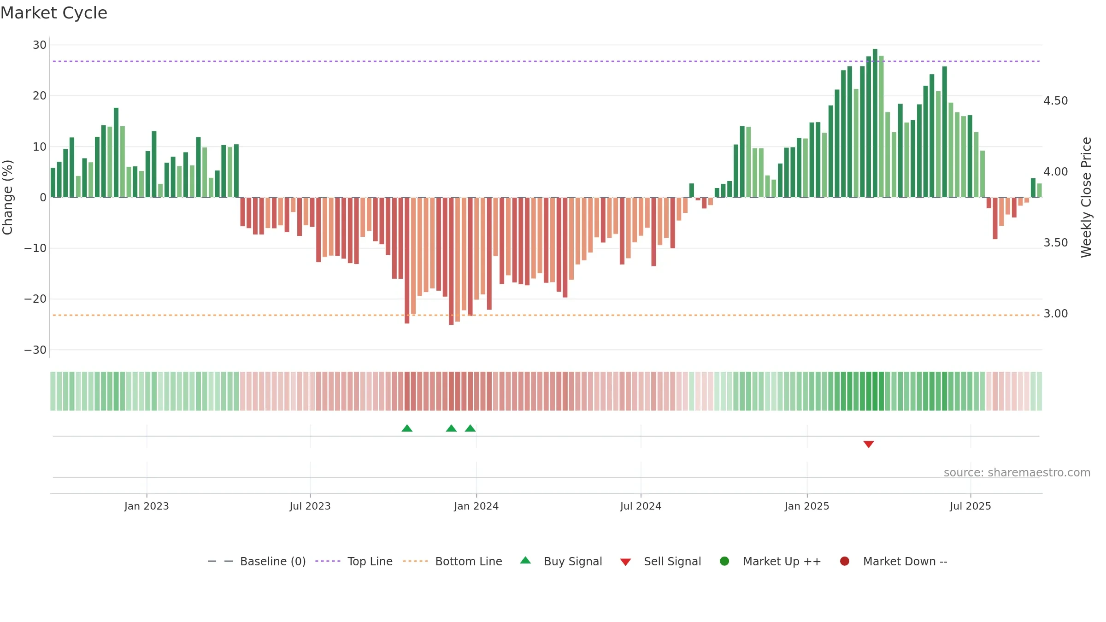The image size is (1106, 622).
Task: Open the sharemaestro.com source link
Action: [x=1017, y=473]
